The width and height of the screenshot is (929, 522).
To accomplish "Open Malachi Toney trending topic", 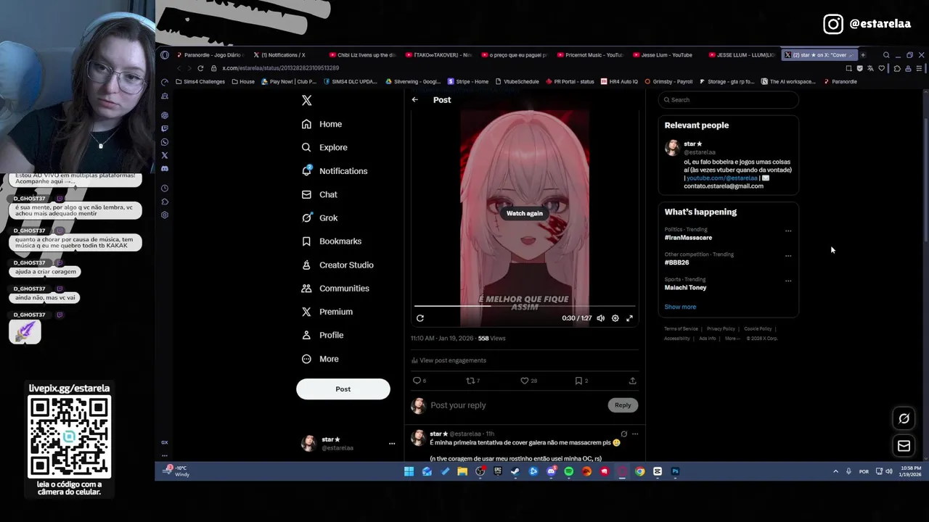I will coord(685,288).
